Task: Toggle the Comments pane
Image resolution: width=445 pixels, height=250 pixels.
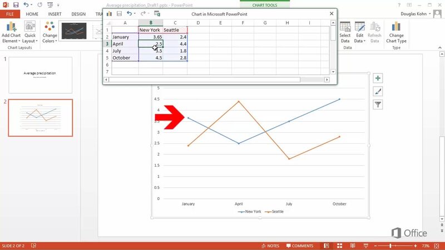Action: [299, 246]
